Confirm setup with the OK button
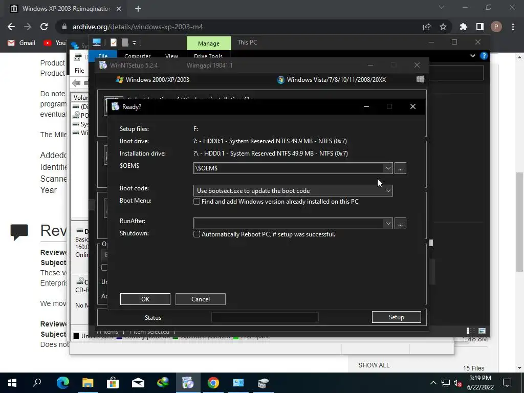524x393 pixels. coord(145,299)
